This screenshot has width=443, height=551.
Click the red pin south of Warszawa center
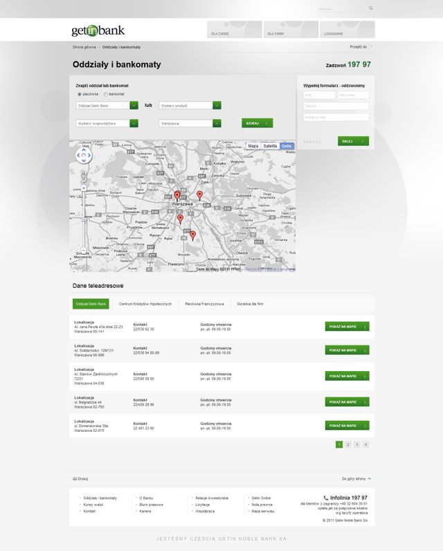coord(180,219)
